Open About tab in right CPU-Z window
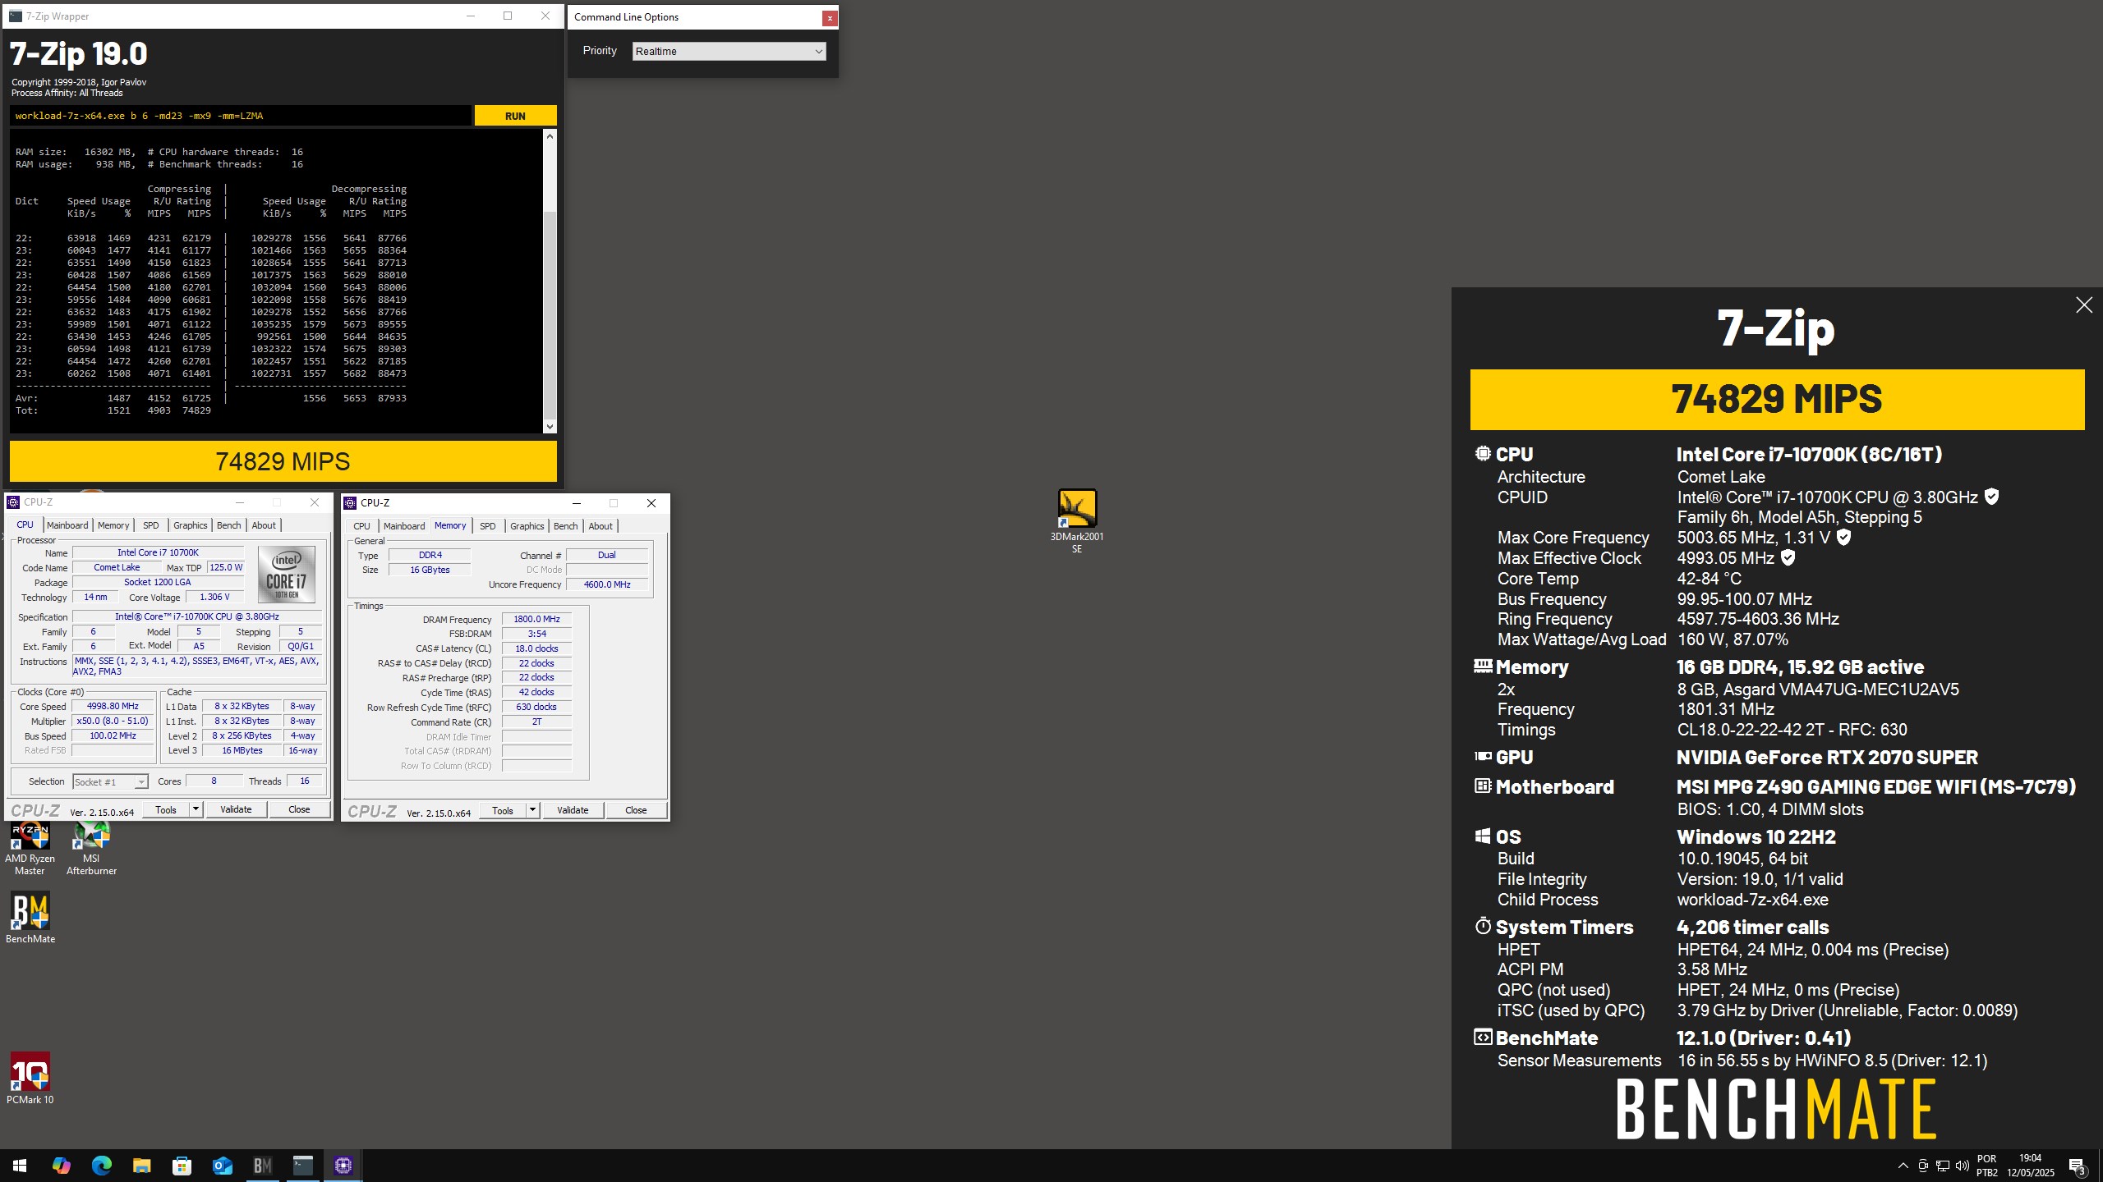Screen dimensions: 2103x1182 [601, 526]
